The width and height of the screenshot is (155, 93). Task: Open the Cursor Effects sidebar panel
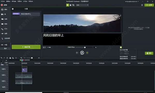coord(5,38)
